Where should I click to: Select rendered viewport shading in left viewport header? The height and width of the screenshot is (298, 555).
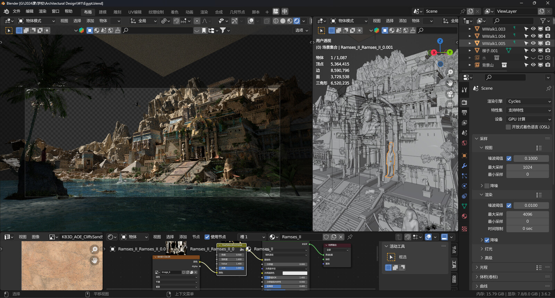pyautogui.click(x=297, y=21)
